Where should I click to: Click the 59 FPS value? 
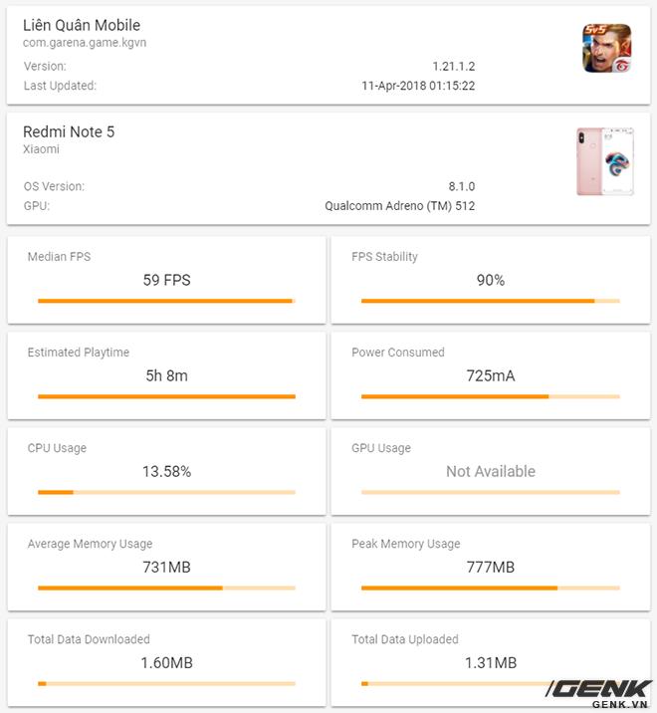click(167, 280)
